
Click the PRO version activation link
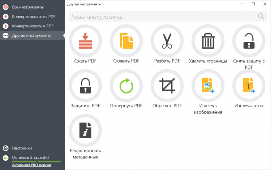click(x=31, y=165)
